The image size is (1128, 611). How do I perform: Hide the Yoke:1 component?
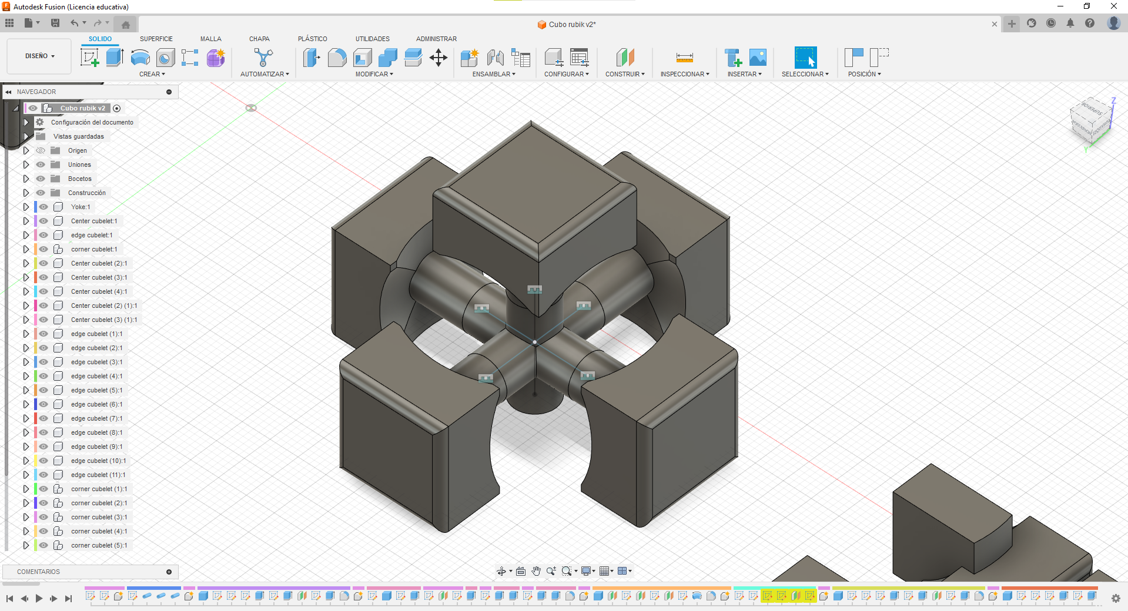[43, 207]
